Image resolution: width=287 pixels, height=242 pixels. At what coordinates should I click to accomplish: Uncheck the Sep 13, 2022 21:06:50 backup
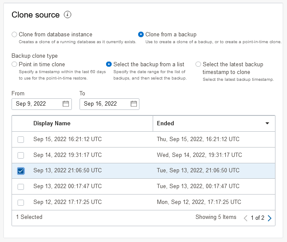point(21,171)
